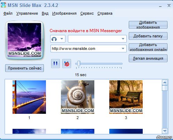
Task: Open the Изображения menu
Action: (x=64, y=13)
